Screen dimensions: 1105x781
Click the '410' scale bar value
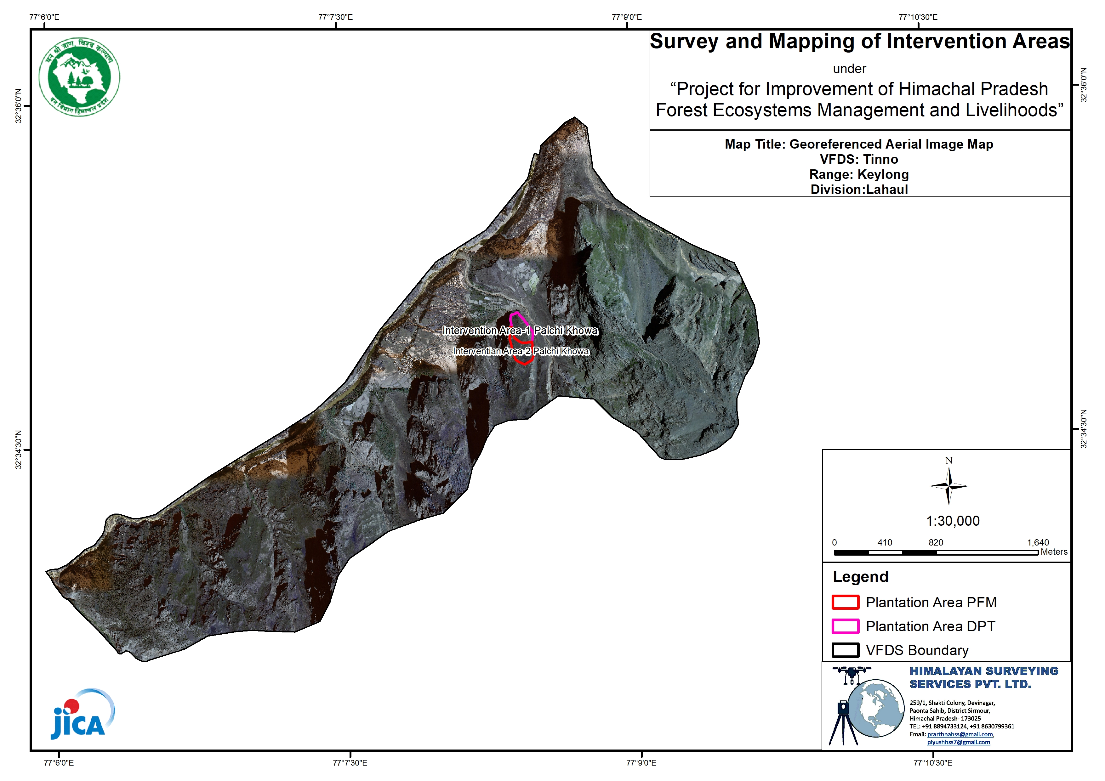tap(885, 543)
